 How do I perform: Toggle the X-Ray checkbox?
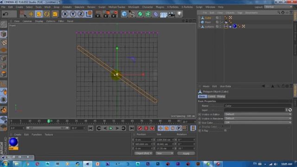point(226,131)
